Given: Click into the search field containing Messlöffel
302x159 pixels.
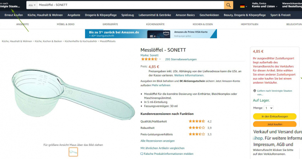Looking at the screenshot, I should pyautogui.click(x=131, y=5).
